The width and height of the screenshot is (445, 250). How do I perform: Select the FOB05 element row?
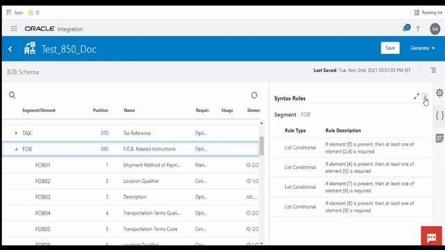click(x=131, y=229)
